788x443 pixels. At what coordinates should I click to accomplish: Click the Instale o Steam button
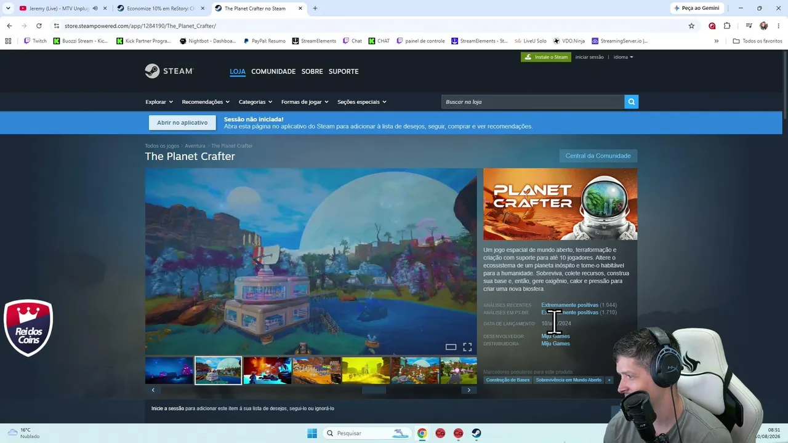tap(546, 57)
